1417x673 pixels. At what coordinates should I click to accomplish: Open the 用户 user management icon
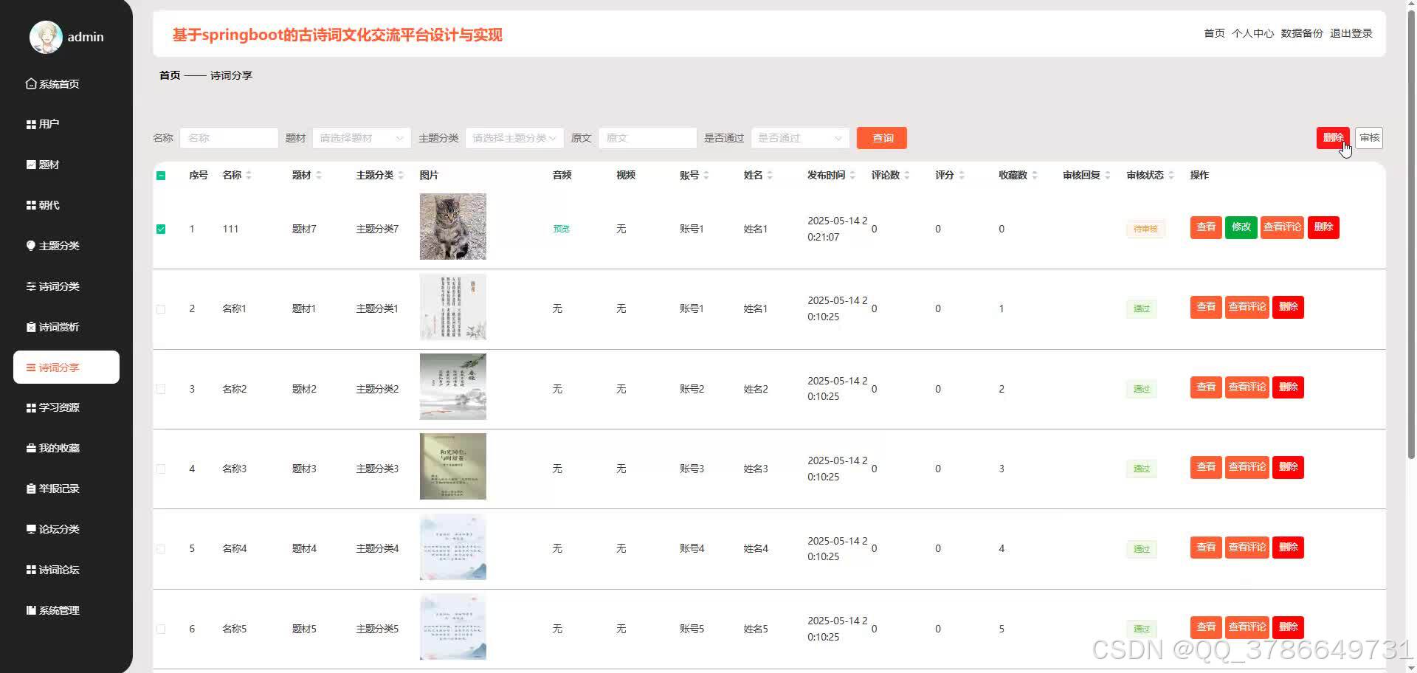pos(30,123)
